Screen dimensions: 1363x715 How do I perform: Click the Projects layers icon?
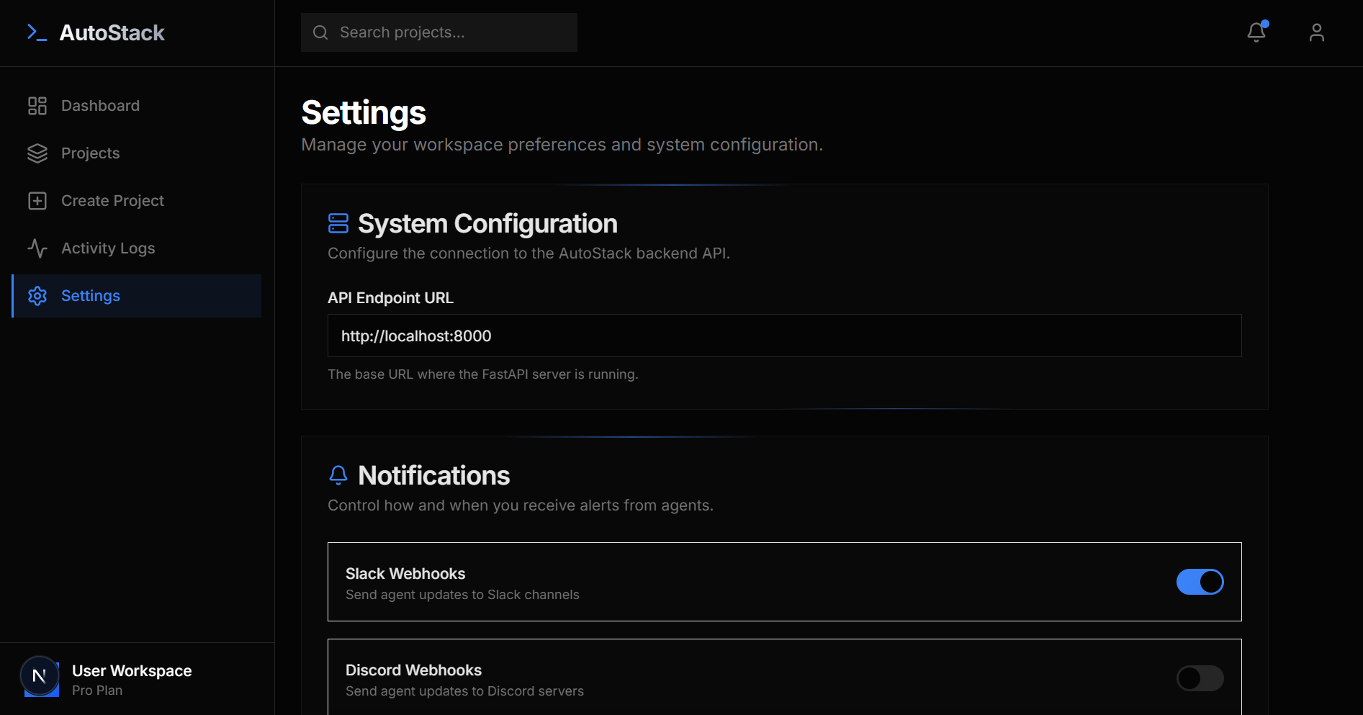37,153
